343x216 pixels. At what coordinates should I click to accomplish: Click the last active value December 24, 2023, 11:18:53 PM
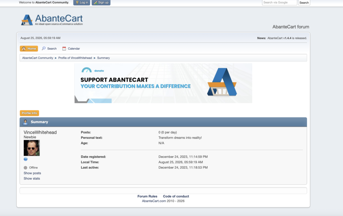point(183,168)
